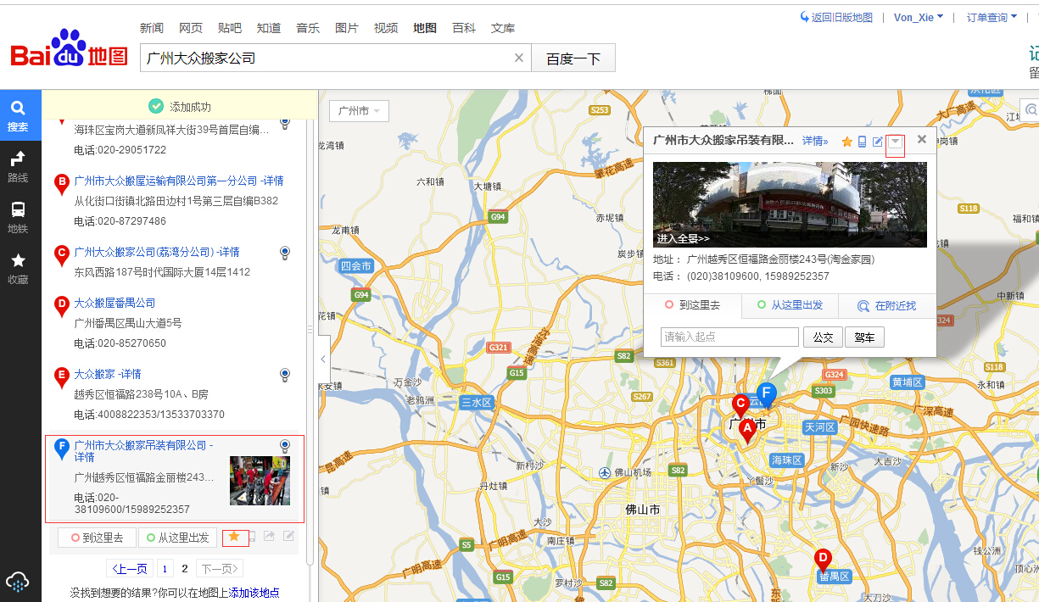Select the 在附近找 tab in popup

tap(887, 306)
